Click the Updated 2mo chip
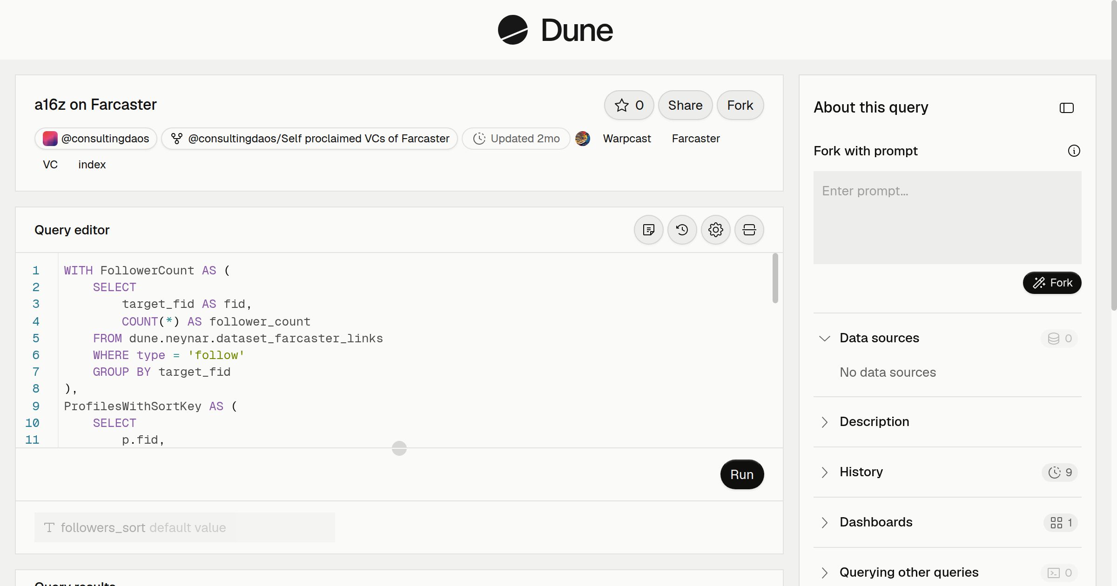The image size is (1117, 586). pos(516,139)
